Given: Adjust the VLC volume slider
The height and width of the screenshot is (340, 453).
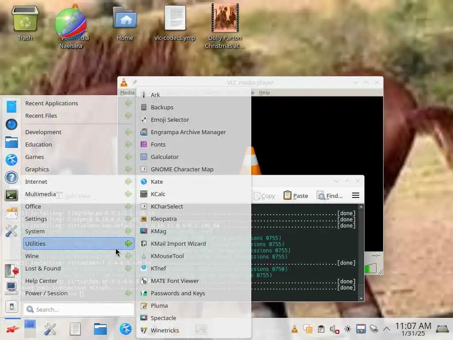Looking at the screenshot, I should pyautogui.click(x=370, y=268).
